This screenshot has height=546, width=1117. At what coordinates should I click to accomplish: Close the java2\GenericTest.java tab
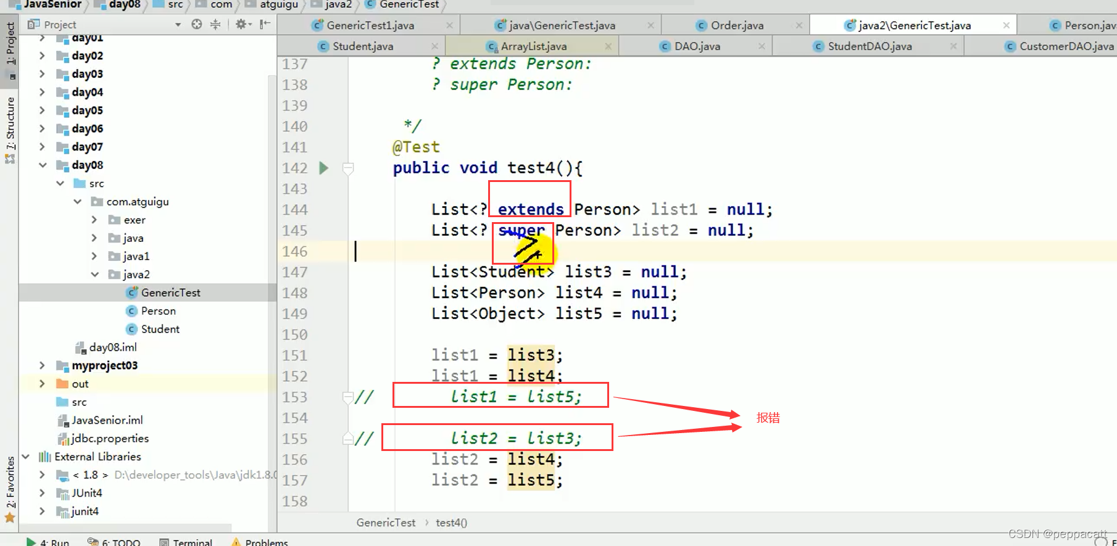click(x=1007, y=25)
